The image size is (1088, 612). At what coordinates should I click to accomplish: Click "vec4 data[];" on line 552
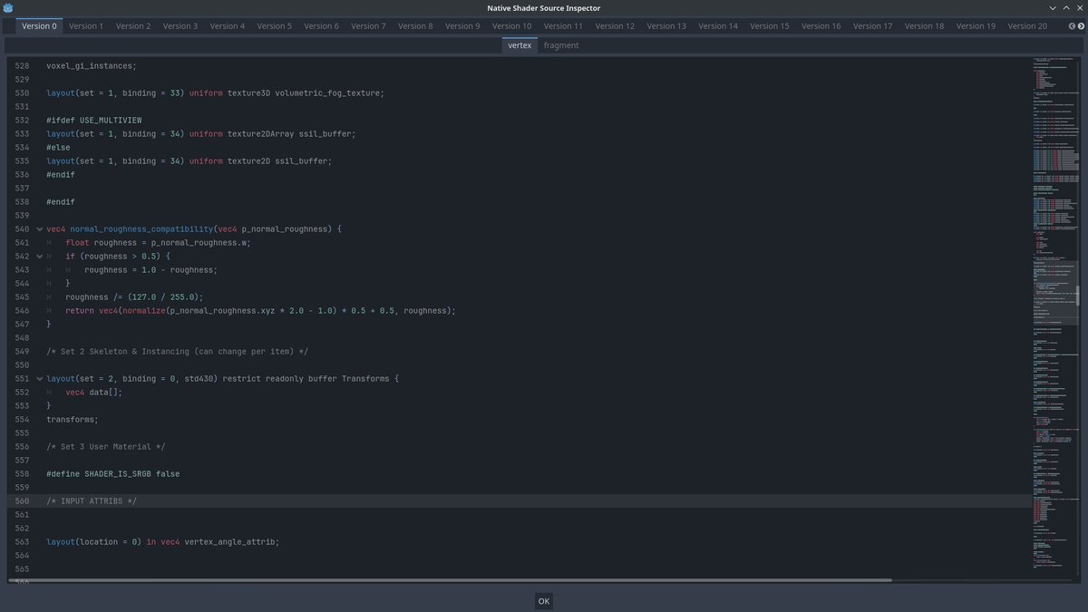[x=93, y=393]
